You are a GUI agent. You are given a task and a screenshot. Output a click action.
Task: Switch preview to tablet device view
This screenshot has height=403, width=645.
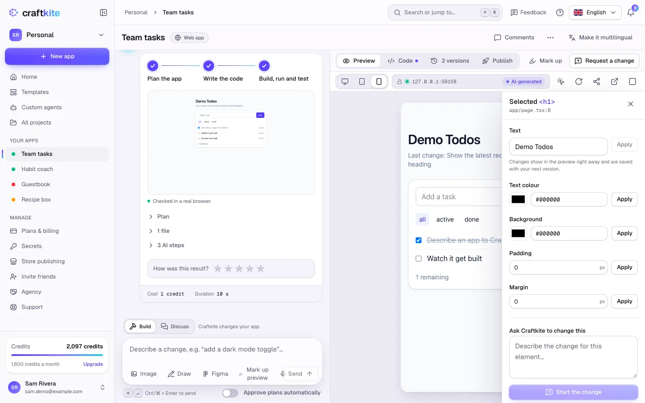[x=362, y=81]
